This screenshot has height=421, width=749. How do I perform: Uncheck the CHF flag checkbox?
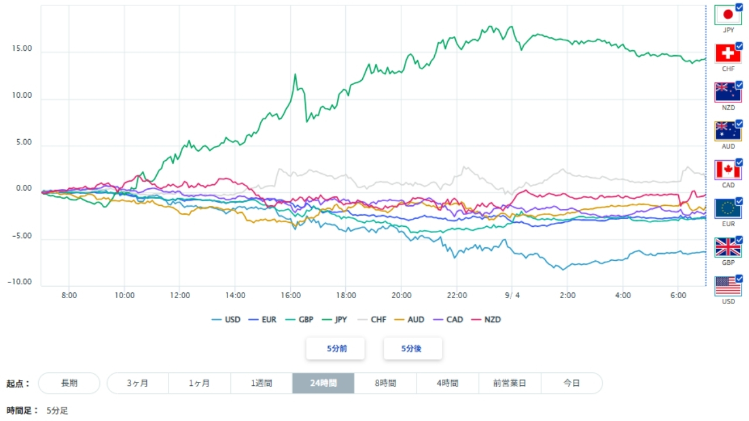[x=739, y=46]
